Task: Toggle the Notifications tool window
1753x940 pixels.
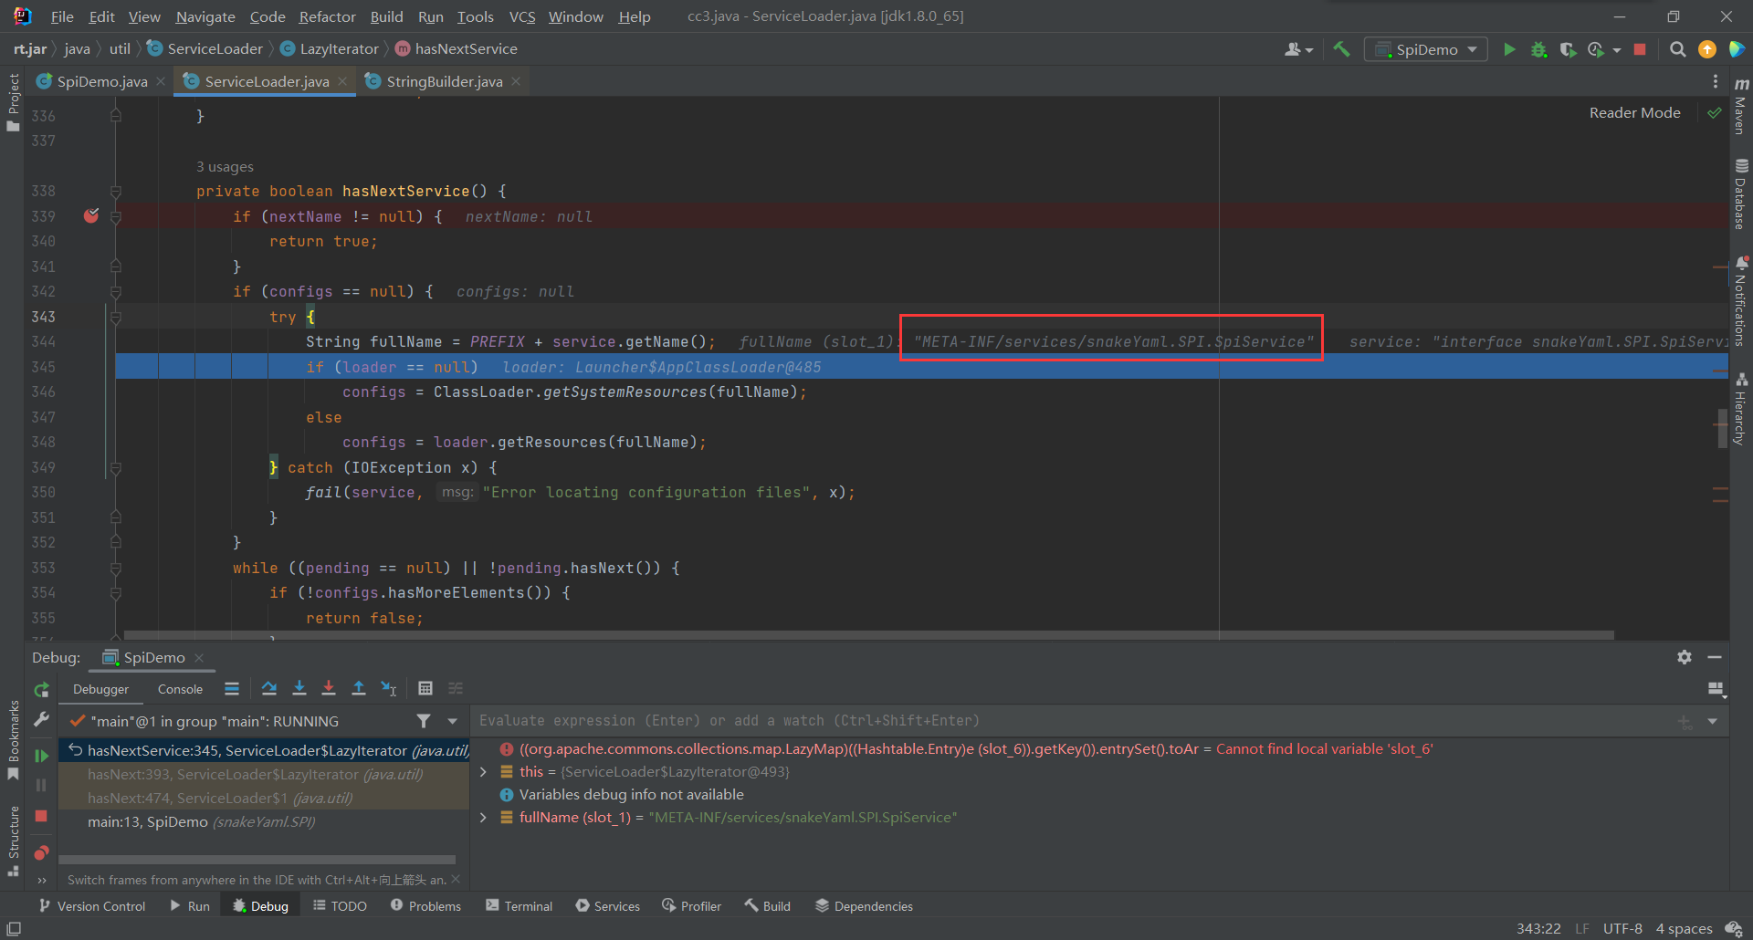Action: (x=1741, y=301)
